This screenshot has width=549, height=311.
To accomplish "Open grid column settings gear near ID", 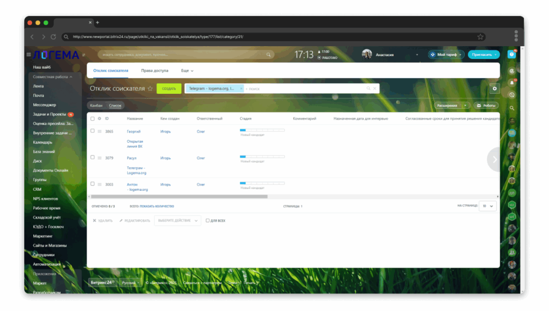I will coord(99,119).
